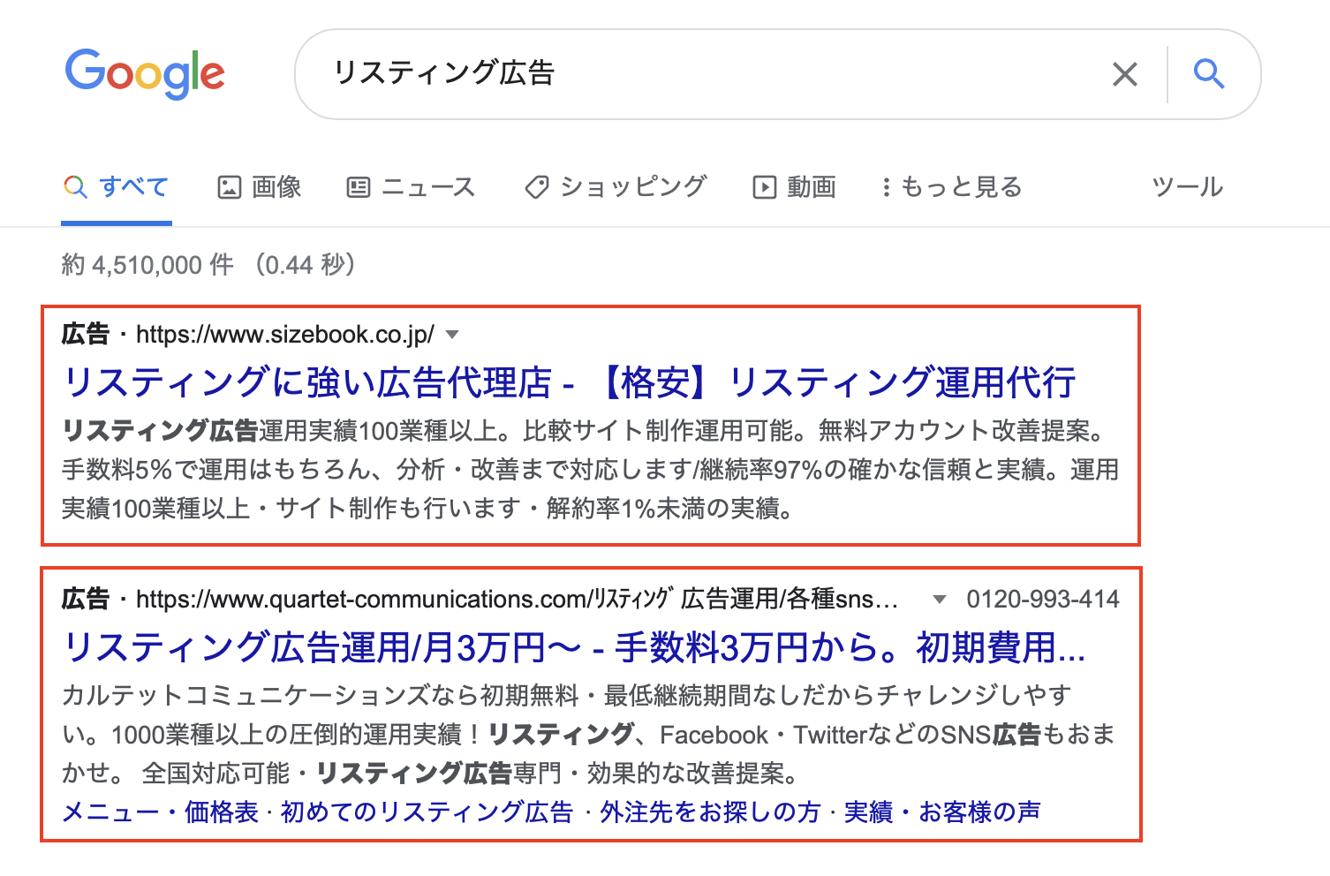Open the 初めてのリスティング広告 sitelink

pos(427,812)
